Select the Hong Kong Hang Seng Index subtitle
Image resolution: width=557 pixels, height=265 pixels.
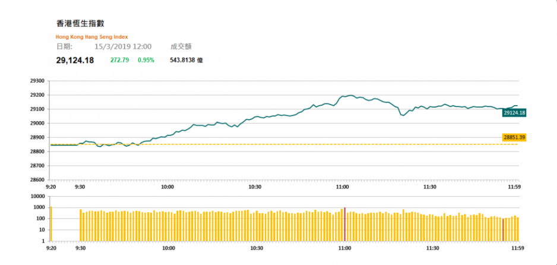[91, 37]
